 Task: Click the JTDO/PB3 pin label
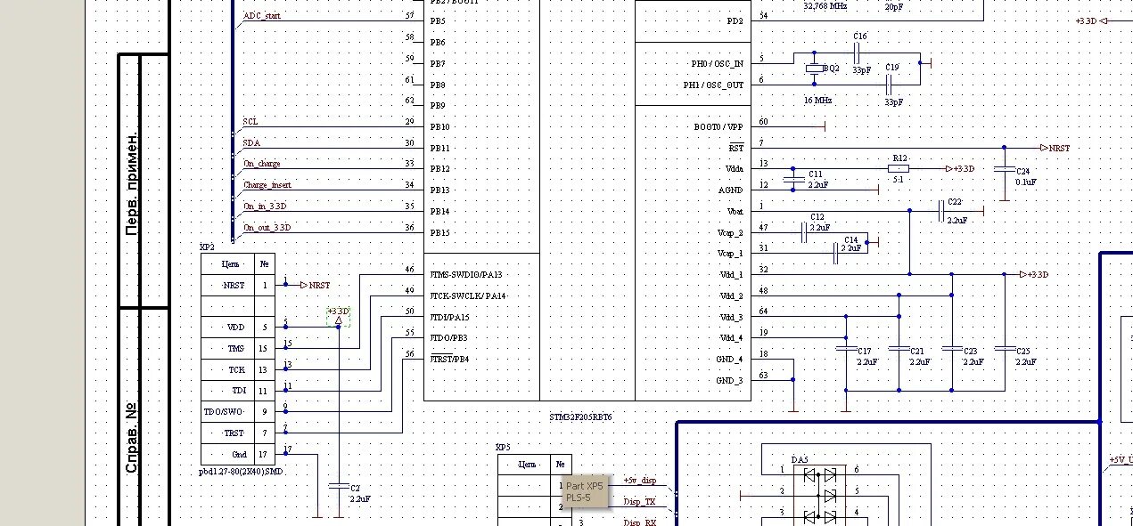tap(448, 338)
